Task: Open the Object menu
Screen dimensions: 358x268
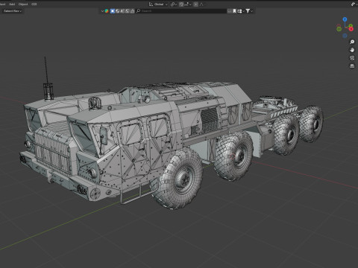Action: [23, 4]
